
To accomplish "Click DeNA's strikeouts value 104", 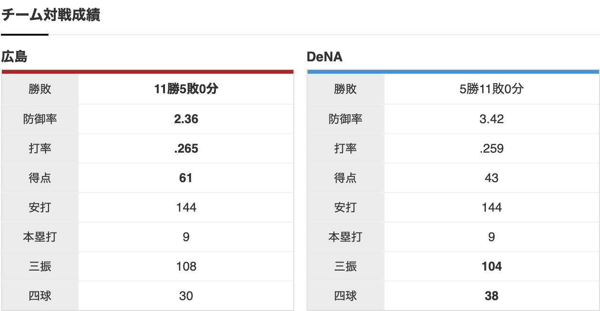I will click(491, 266).
